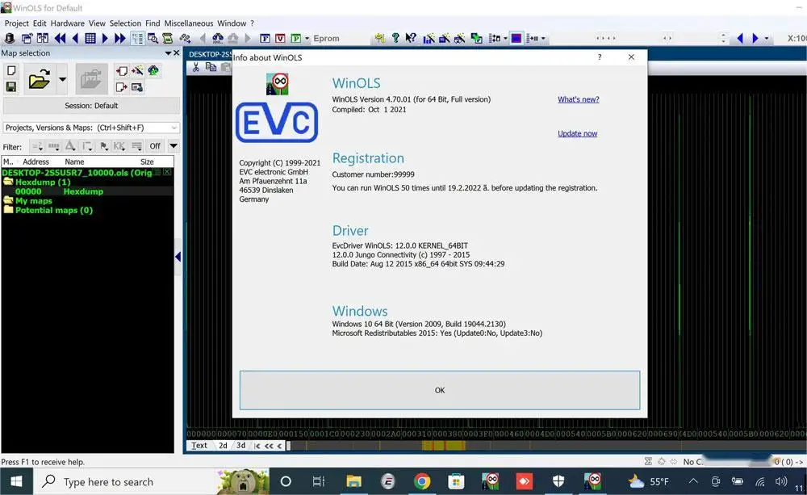Open the View menu
This screenshot has height=495, width=807.
click(97, 23)
